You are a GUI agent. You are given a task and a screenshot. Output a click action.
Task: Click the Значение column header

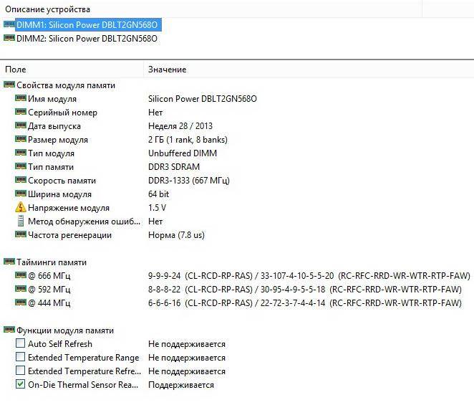[167, 70]
